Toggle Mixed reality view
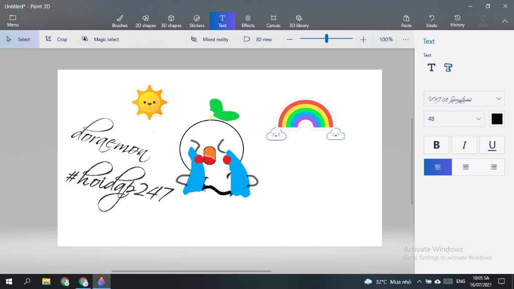This screenshot has width=514, height=289. pos(209,39)
